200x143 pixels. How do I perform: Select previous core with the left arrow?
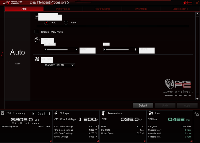pyautogui.click(x=34, y=113)
